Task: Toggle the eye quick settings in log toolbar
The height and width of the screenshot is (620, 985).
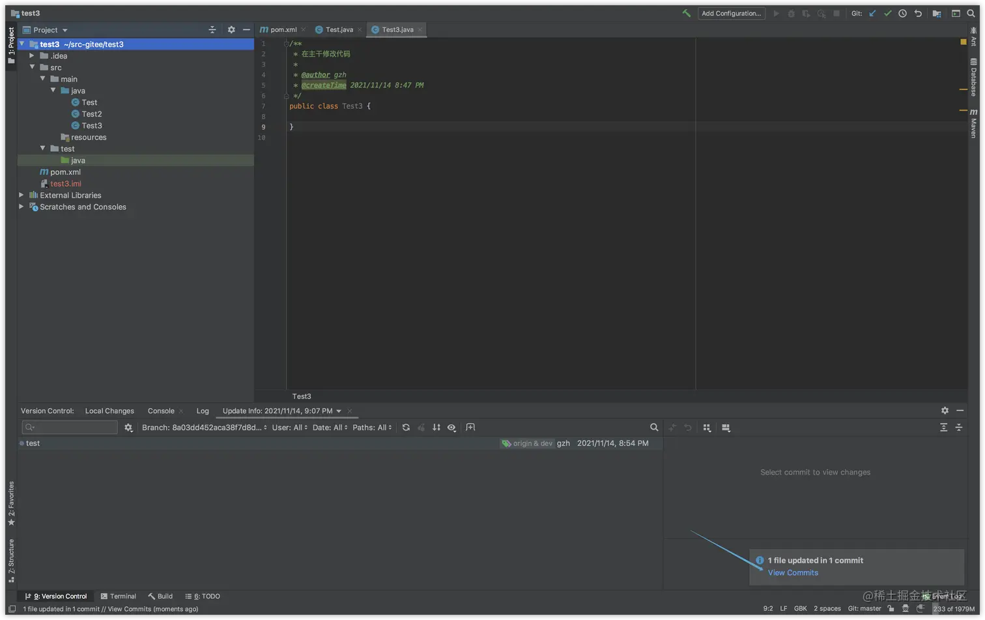Action: pos(451,428)
